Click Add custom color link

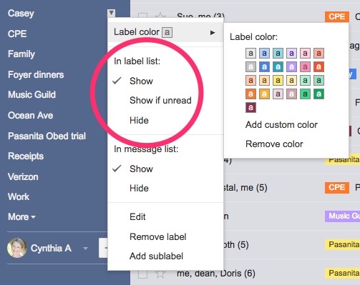(281, 124)
